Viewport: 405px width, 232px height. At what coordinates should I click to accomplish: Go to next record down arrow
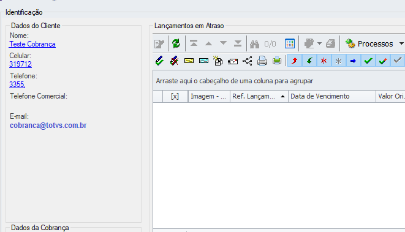(223, 43)
